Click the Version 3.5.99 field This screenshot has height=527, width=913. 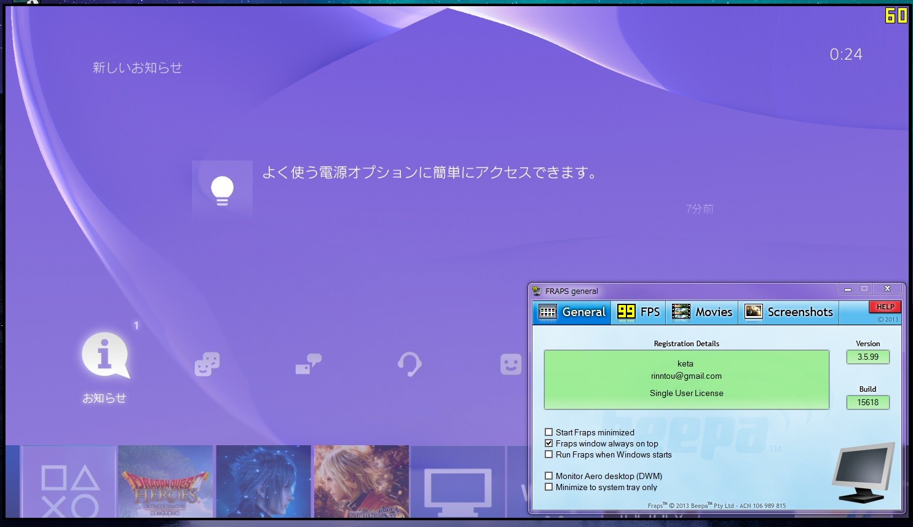[868, 357]
